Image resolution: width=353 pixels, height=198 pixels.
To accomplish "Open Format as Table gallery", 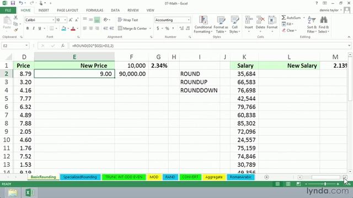I will point(221,25).
